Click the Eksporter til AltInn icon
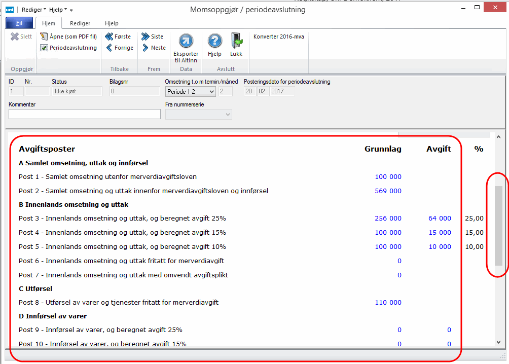 coord(186,42)
